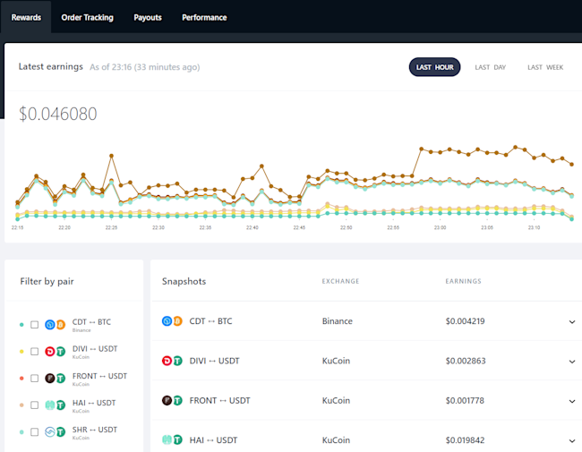Screen dimensions: 582x452
Task: Click HAI coin icon in filter list
Action: click(50, 405)
